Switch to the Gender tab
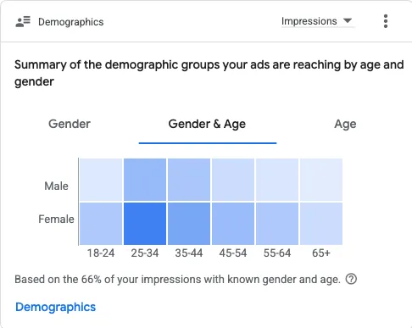The width and height of the screenshot is (412, 328). click(x=70, y=124)
